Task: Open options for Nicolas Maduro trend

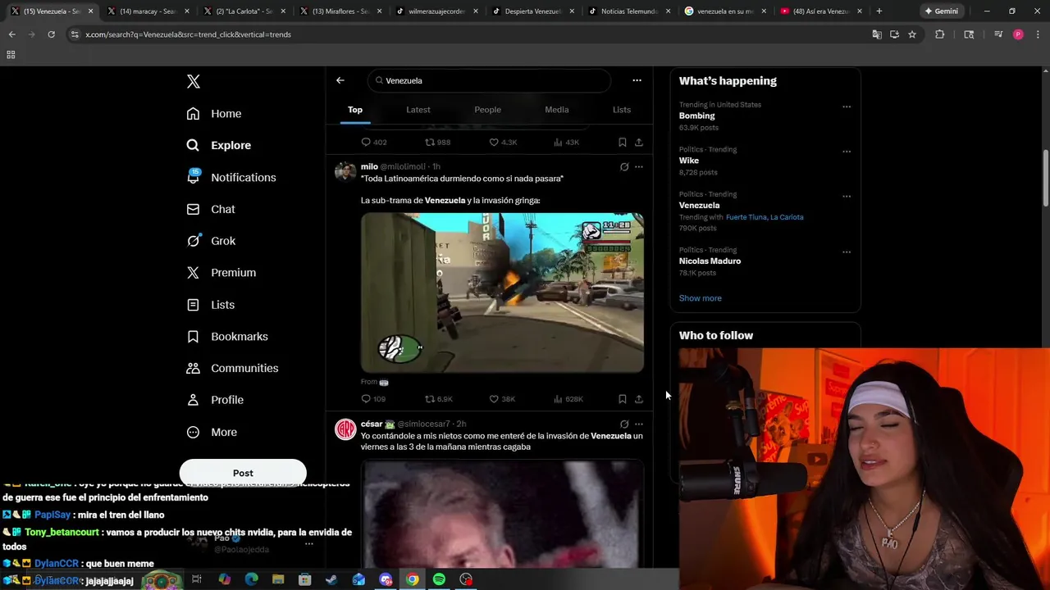Action: point(847,252)
